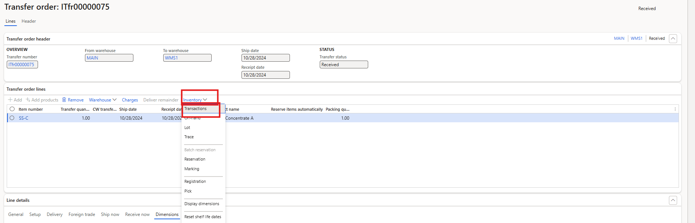Select the SS-C line row radio
Image resolution: width=695 pixels, height=223 pixels.
pyautogui.click(x=12, y=118)
